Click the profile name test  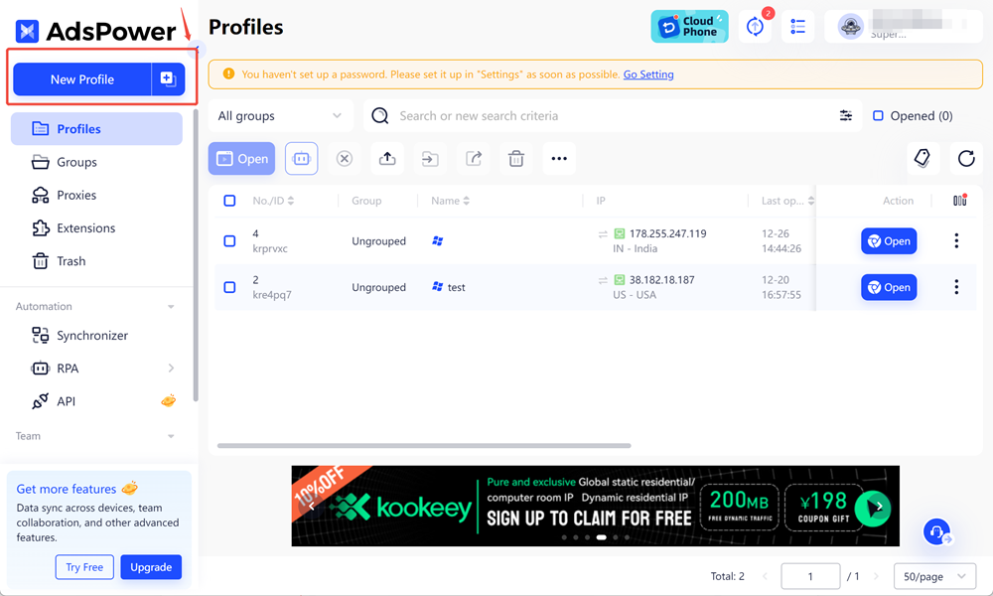click(x=456, y=287)
